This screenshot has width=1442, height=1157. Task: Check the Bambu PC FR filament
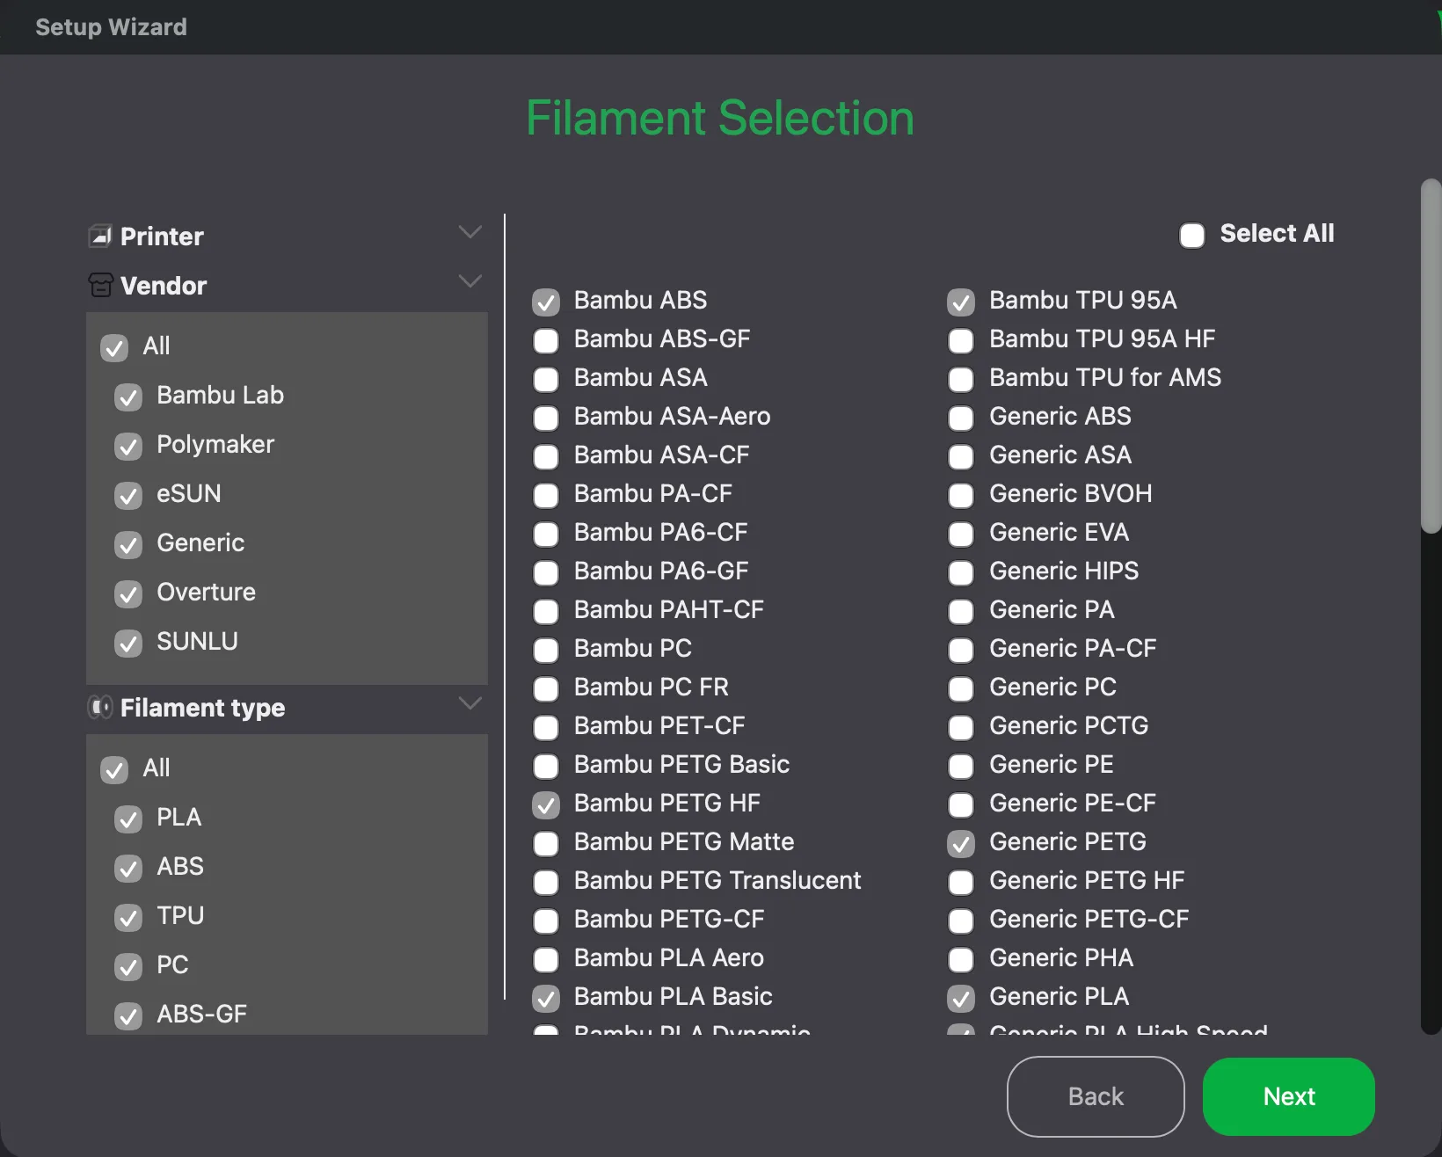pyautogui.click(x=546, y=688)
